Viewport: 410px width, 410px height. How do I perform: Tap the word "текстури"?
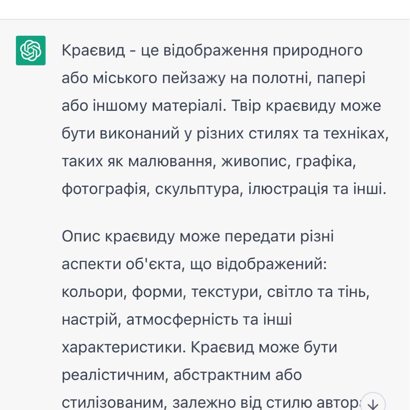point(225,292)
